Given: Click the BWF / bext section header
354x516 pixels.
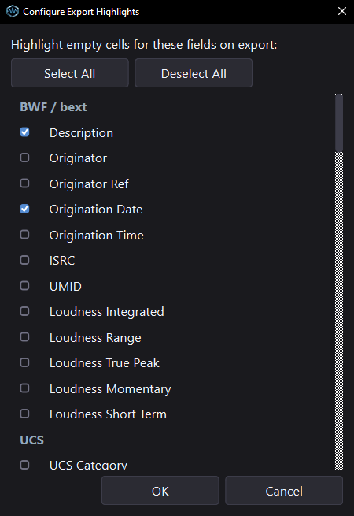Looking at the screenshot, I should [x=53, y=107].
